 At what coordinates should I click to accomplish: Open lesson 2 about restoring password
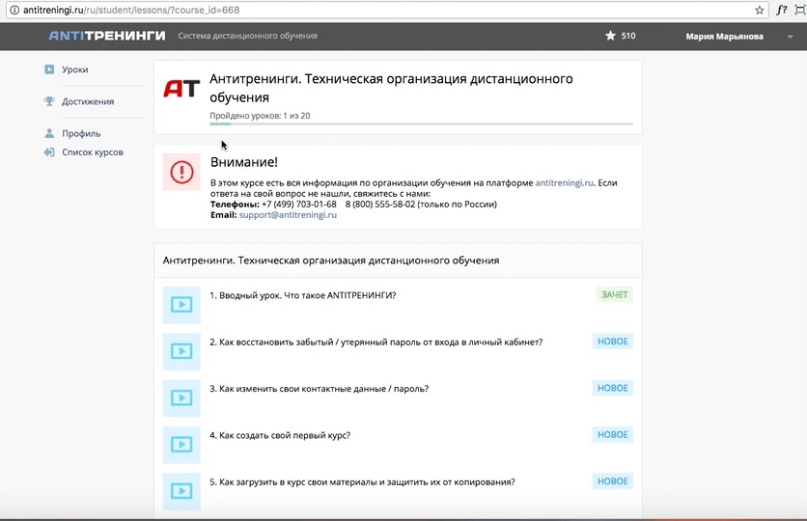tap(376, 342)
